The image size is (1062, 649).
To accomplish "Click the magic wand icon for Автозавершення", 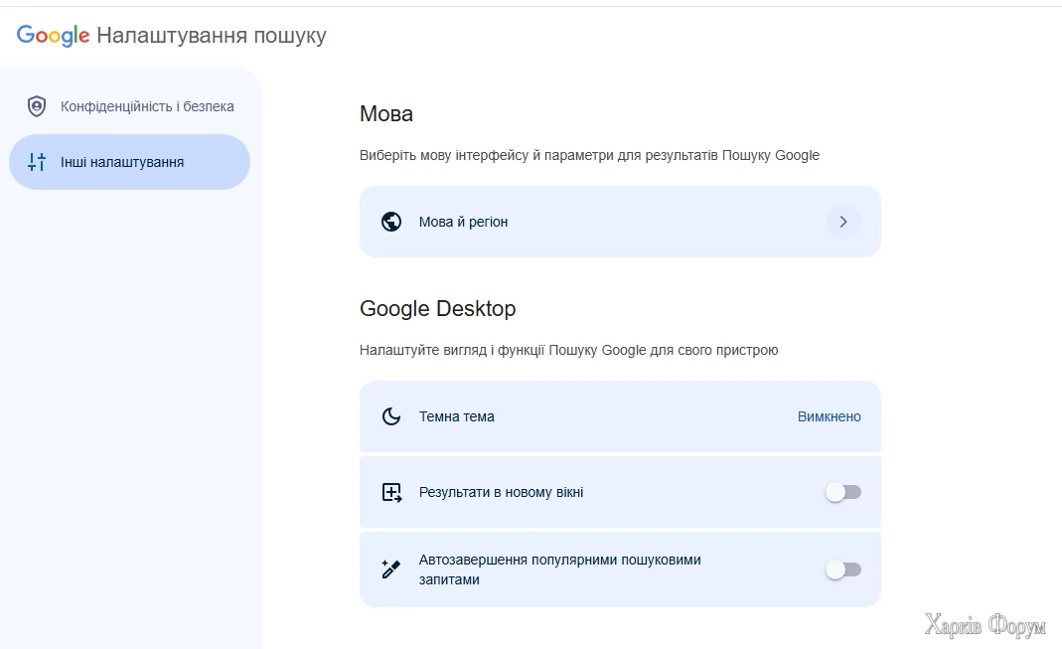I will pos(391,568).
